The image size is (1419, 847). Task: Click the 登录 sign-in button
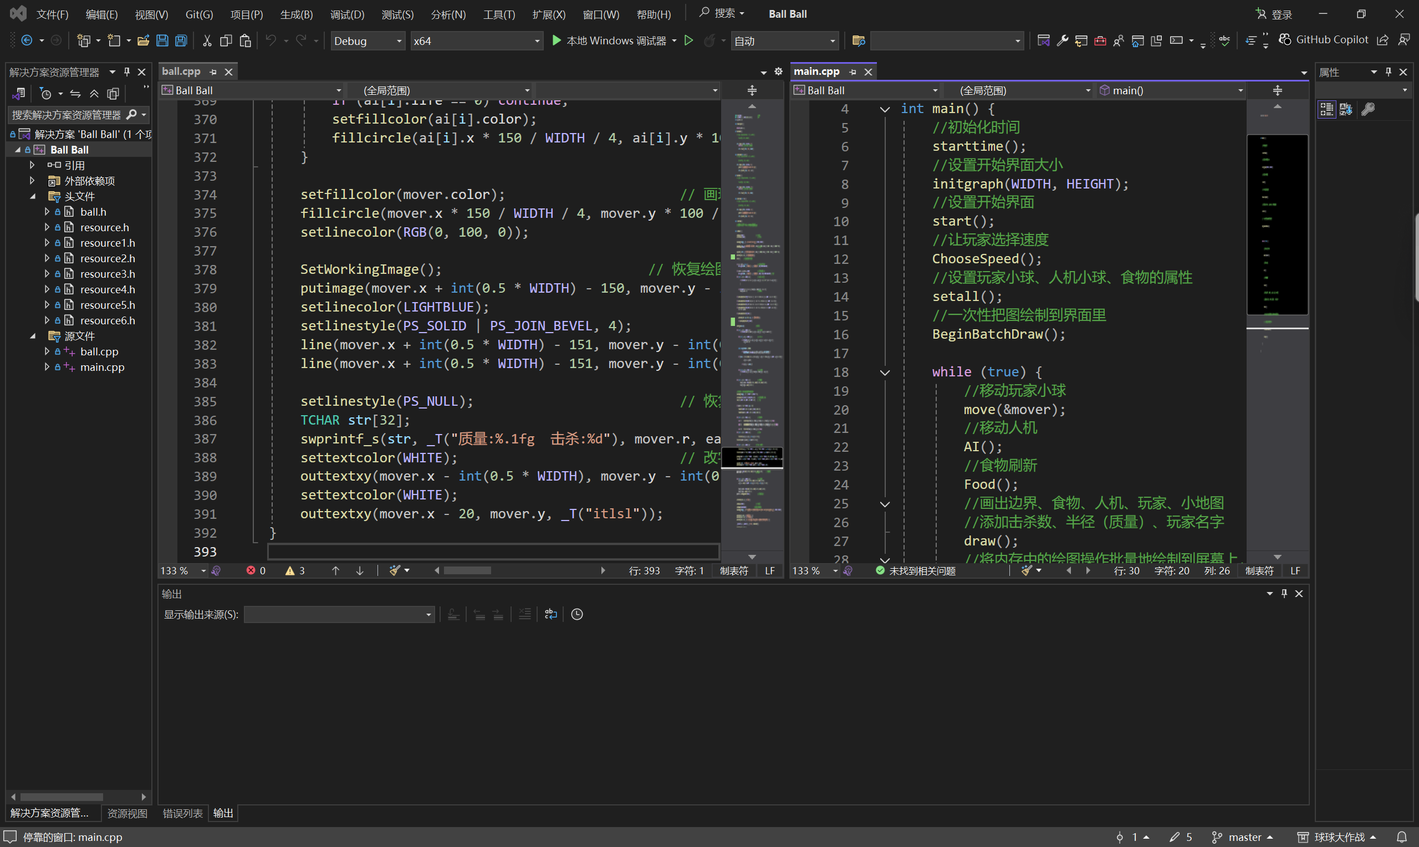1274,14
